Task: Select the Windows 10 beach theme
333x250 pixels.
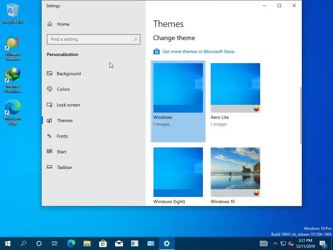Action: [x=235, y=172]
